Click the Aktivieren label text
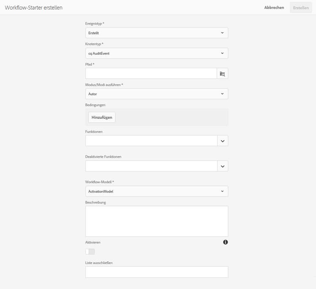 [93, 242]
